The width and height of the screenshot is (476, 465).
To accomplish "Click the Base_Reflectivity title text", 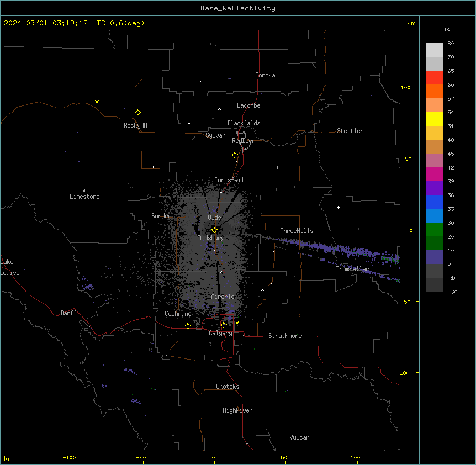I will pyautogui.click(x=238, y=8).
